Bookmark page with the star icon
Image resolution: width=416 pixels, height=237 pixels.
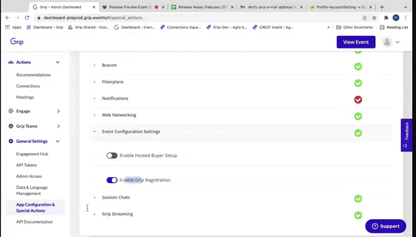(374, 18)
